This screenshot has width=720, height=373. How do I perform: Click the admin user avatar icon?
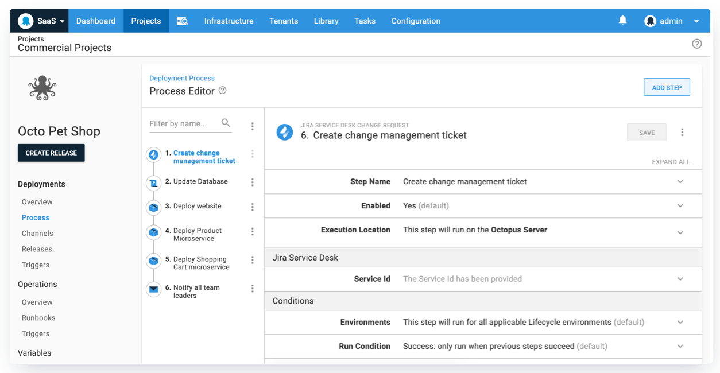click(650, 21)
